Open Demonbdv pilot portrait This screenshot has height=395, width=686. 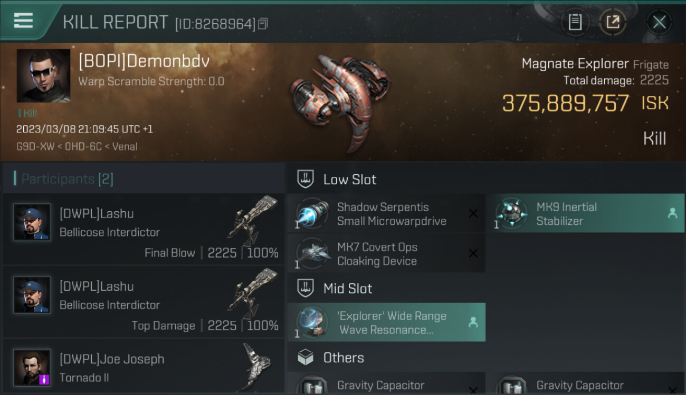point(43,76)
